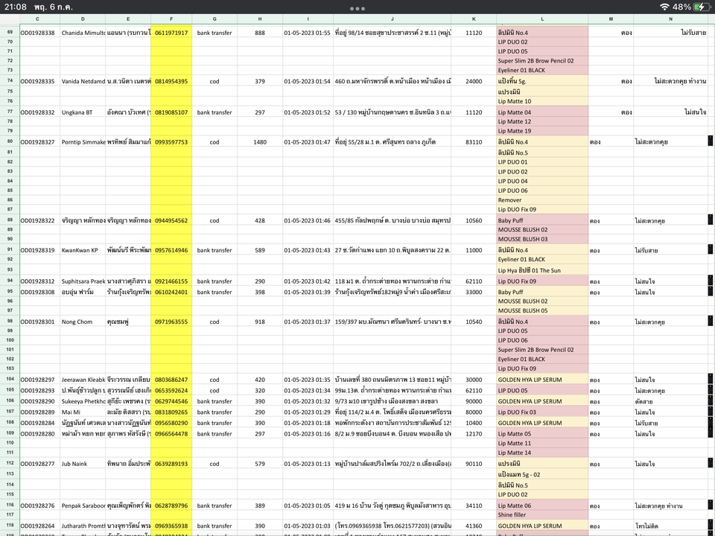Select product cell Lip DUO Fix 03
715x536 pixels.
click(x=542, y=412)
